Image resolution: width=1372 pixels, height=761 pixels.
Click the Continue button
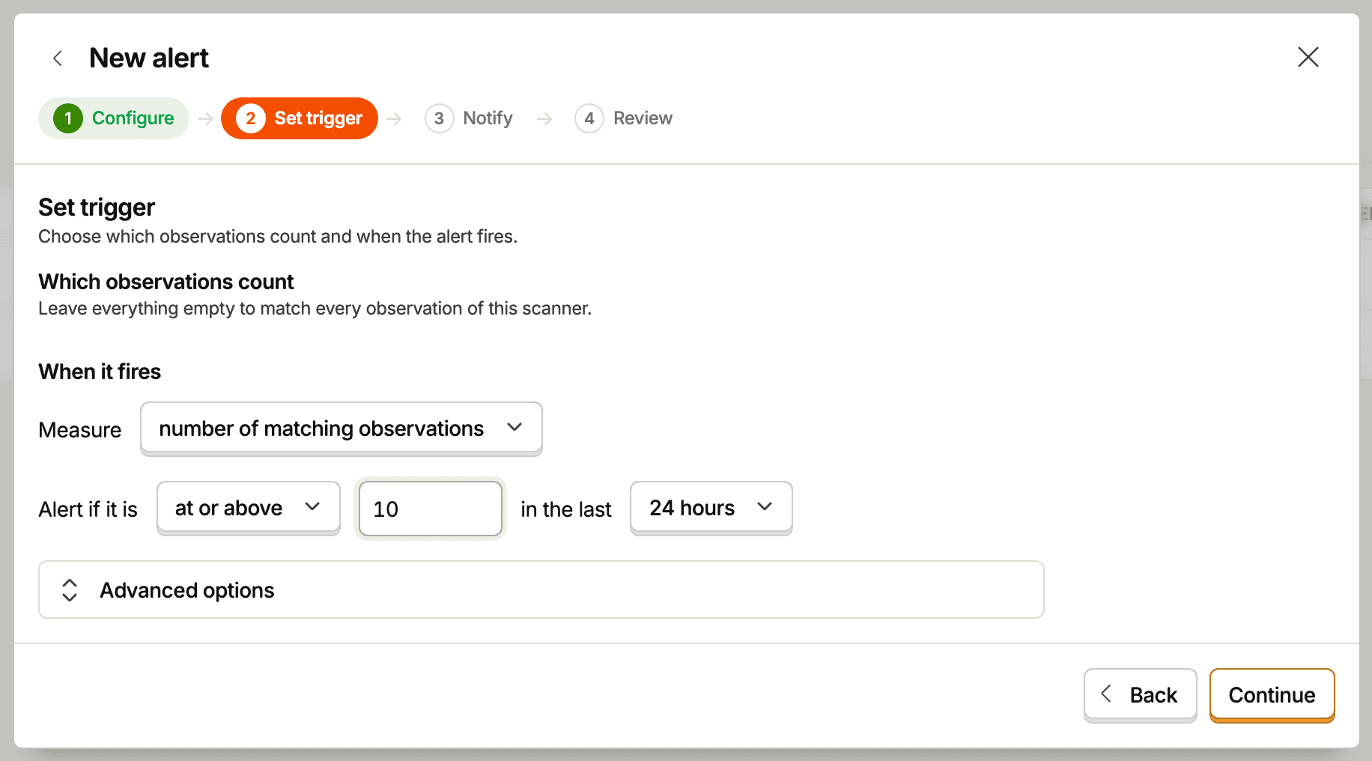pos(1272,695)
